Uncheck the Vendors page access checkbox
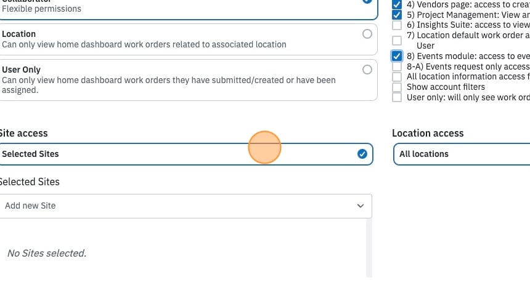 397,5
